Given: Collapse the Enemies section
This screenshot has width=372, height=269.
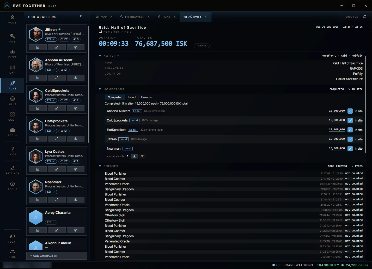Looking at the screenshot, I should 100,166.
